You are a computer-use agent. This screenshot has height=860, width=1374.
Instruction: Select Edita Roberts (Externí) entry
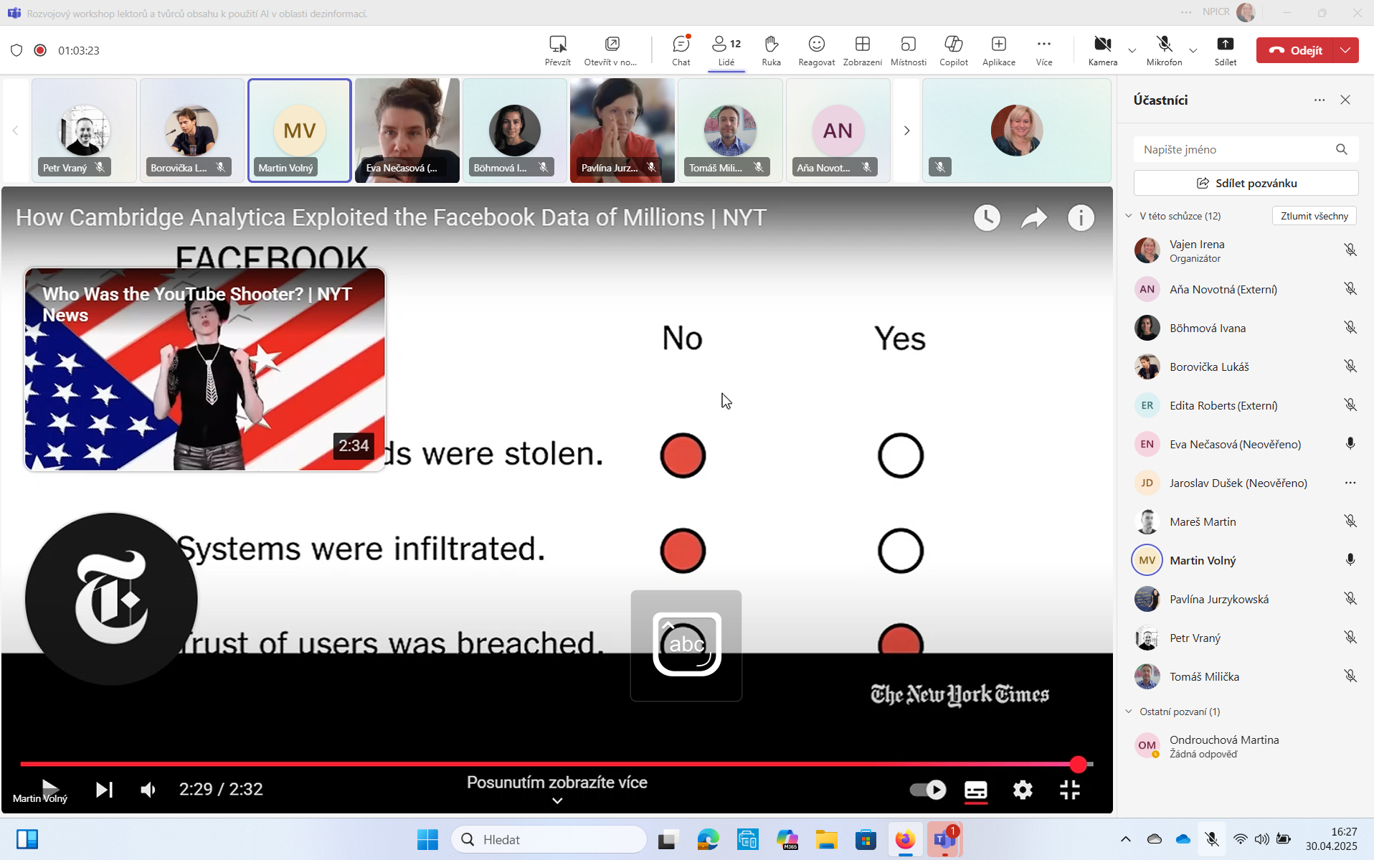pyautogui.click(x=1245, y=405)
